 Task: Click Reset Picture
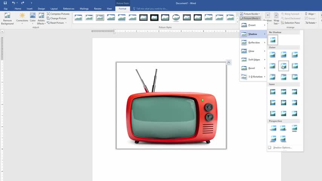point(55,23)
